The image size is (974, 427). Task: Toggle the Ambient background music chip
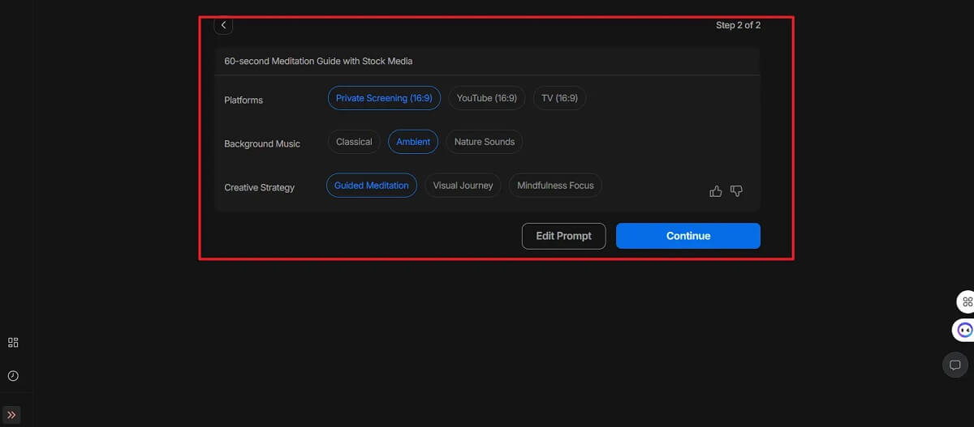[x=413, y=142]
